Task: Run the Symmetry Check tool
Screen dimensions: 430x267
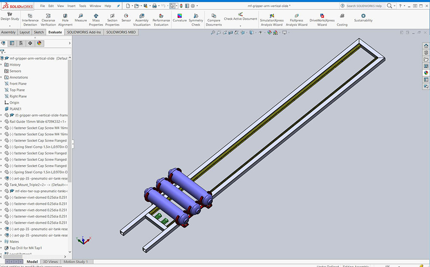Action: (x=196, y=20)
